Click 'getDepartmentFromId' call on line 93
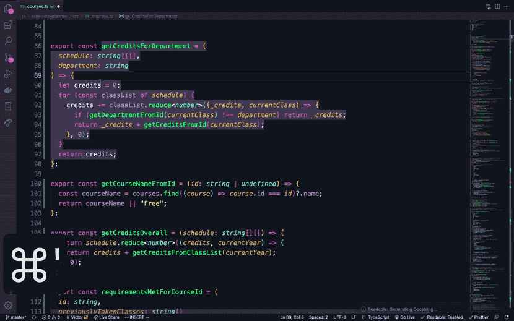The width and height of the screenshot is (514, 321). coord(126,115)
